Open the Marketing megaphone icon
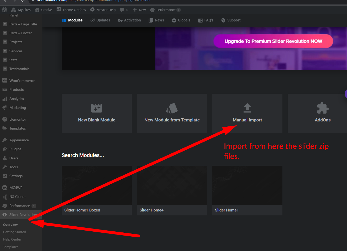Viewport: 347px width, 251px height. pyautogui.click(x=5, y=108)
